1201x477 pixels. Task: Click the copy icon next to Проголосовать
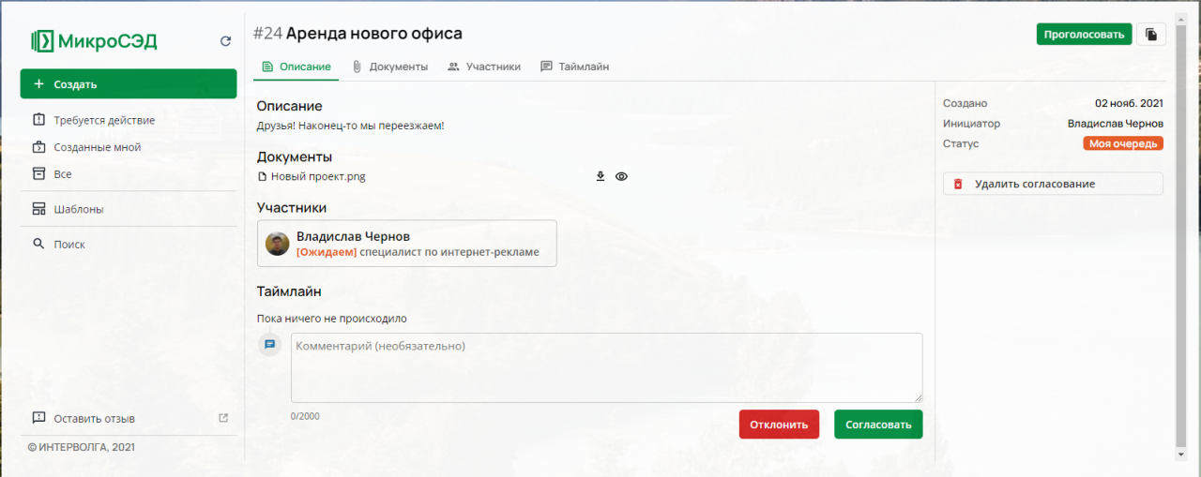(x=1151, y=35)
